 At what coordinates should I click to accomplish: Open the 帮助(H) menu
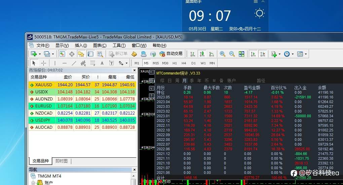pyautogui.click(x=159, y=45)
